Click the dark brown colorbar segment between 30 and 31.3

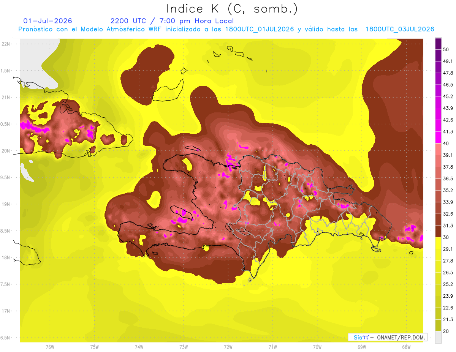click(438, 232)
